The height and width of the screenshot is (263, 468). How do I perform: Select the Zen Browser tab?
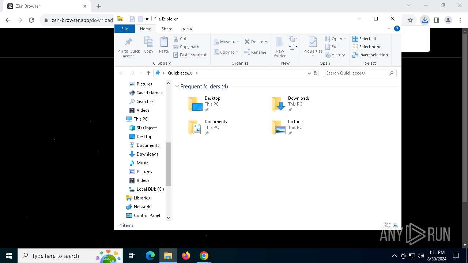(47, 6)
